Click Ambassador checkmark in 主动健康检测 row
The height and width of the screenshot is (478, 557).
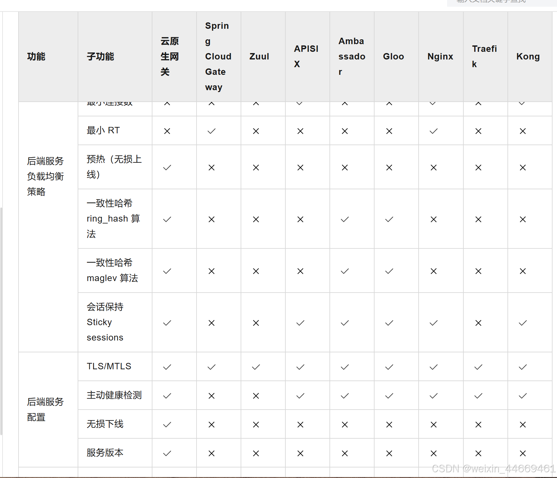click(345, 396)
